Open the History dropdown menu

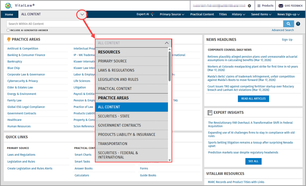coord(238,14)
